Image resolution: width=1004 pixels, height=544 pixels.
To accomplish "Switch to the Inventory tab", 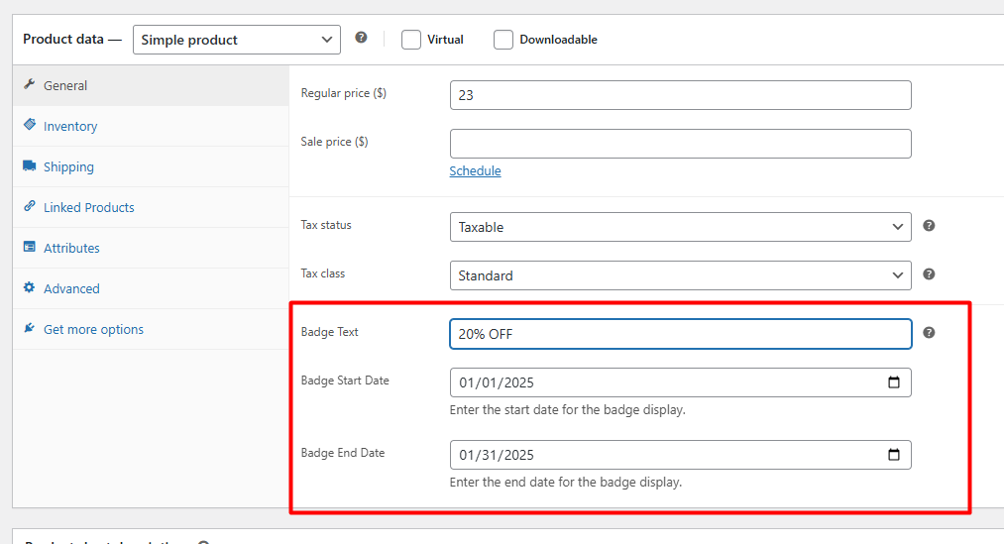I will 70,127.
